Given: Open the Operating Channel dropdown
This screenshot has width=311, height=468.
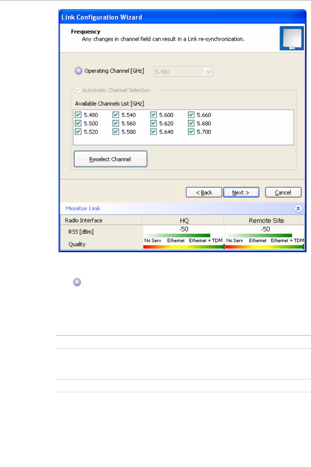Looking at the screenshot, I should [208, 71].
